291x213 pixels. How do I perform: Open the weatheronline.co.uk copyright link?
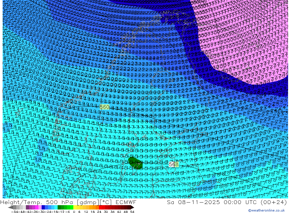tap(266, 210)
